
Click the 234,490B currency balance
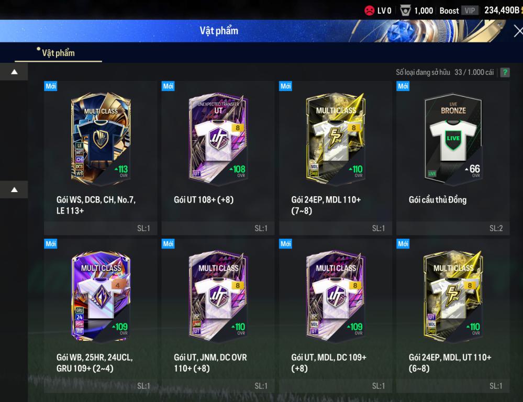[x=503, y=10]
